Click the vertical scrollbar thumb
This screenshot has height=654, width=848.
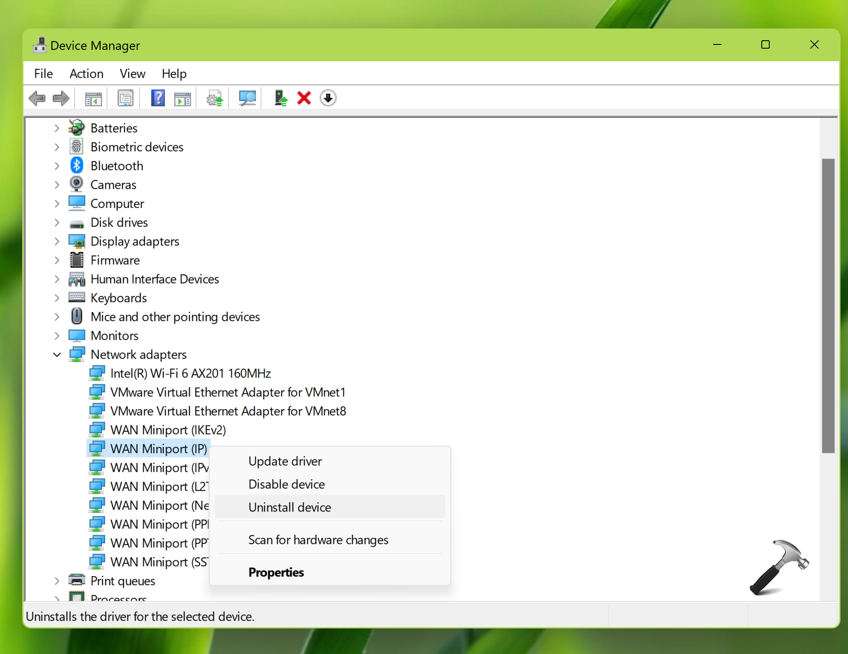[828, 306]
